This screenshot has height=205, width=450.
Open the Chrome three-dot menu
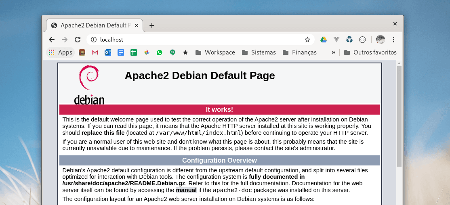[393, 40]
